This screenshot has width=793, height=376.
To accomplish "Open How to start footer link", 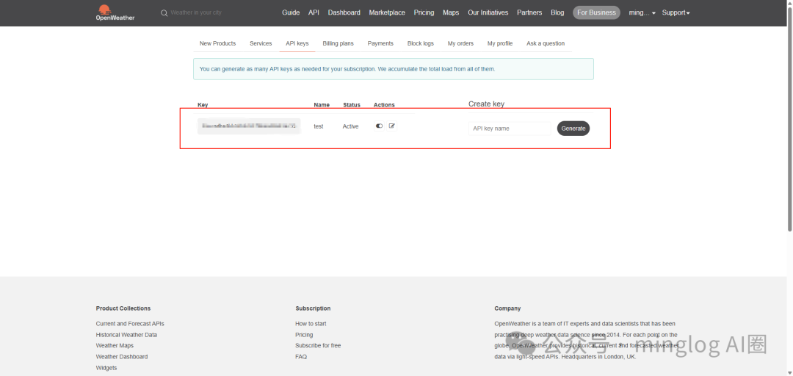I will coord(311,323).
